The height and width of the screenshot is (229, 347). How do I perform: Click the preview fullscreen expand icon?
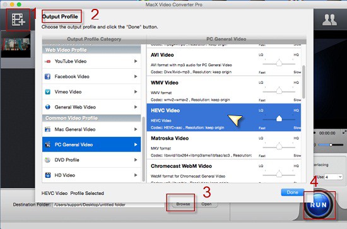click(x=344, y=132)
